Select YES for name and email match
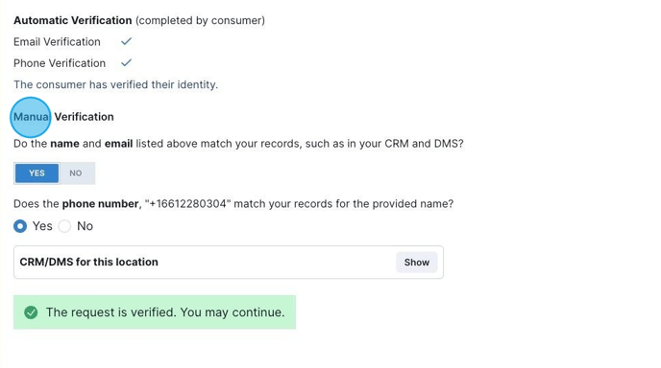 tap(37, 173)
